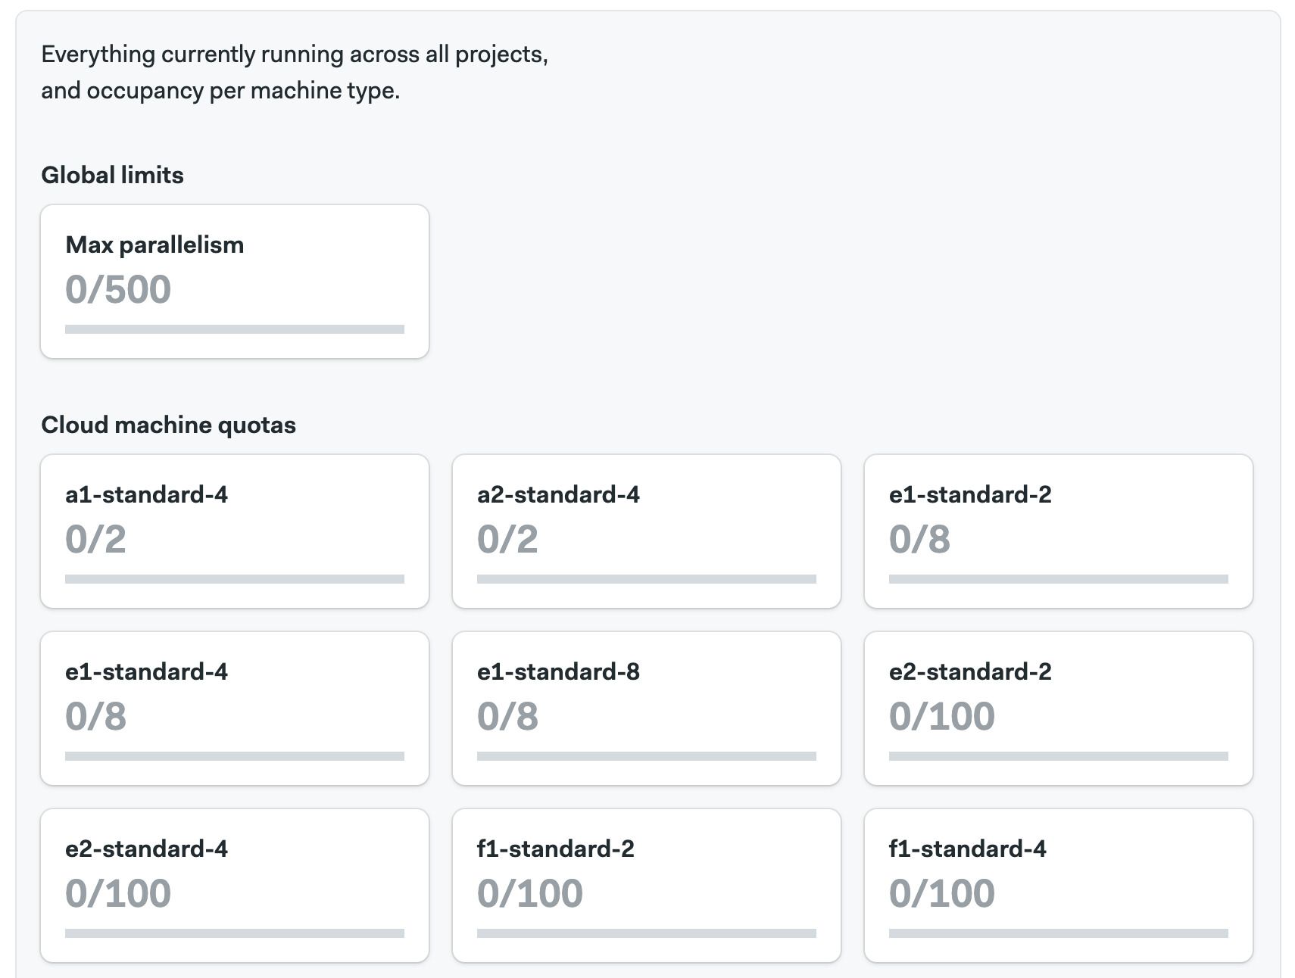This screenshot has height=978, width=1295.
Task: Click the a1-standard-4 usage bar
Action: [x=235, y=579]
